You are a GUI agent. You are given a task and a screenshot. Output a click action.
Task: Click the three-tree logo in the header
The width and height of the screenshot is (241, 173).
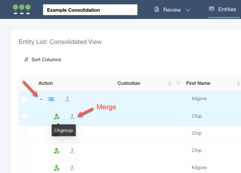click(22, 9)
